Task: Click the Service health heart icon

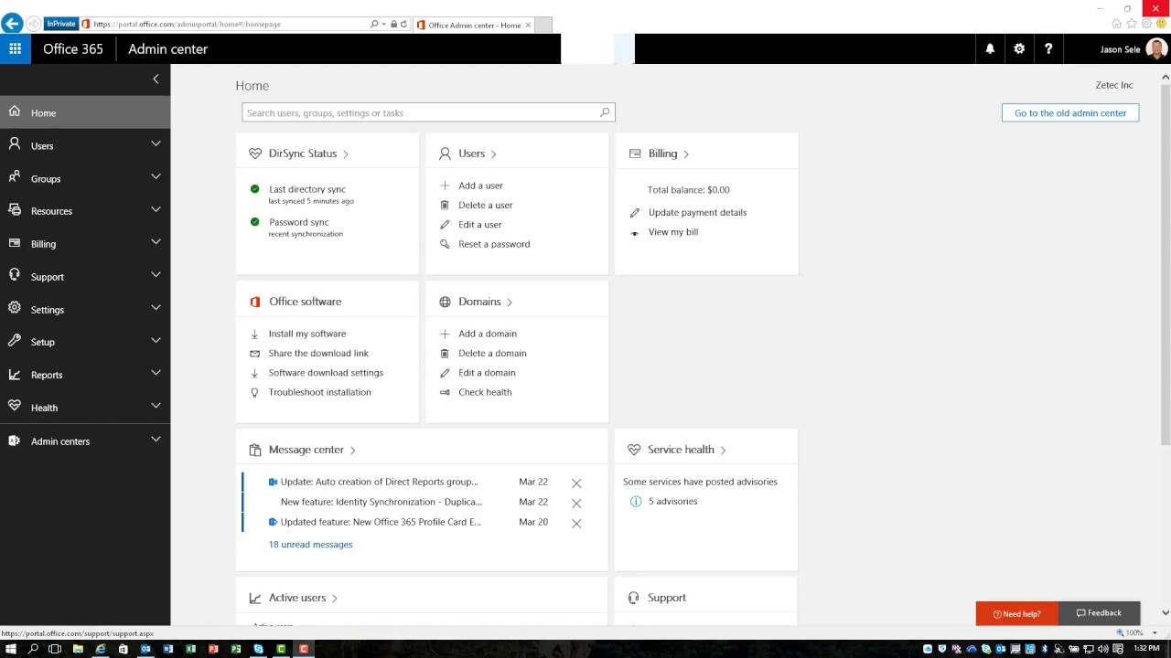Action: coord(634,450)
